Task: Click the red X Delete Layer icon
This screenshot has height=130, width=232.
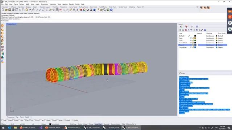Action: click(186, 30)
